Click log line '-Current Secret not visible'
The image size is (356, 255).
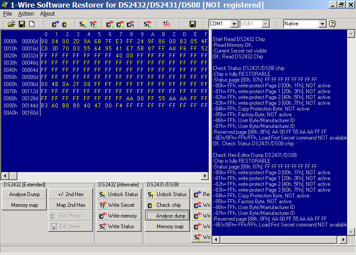(240, 51)
